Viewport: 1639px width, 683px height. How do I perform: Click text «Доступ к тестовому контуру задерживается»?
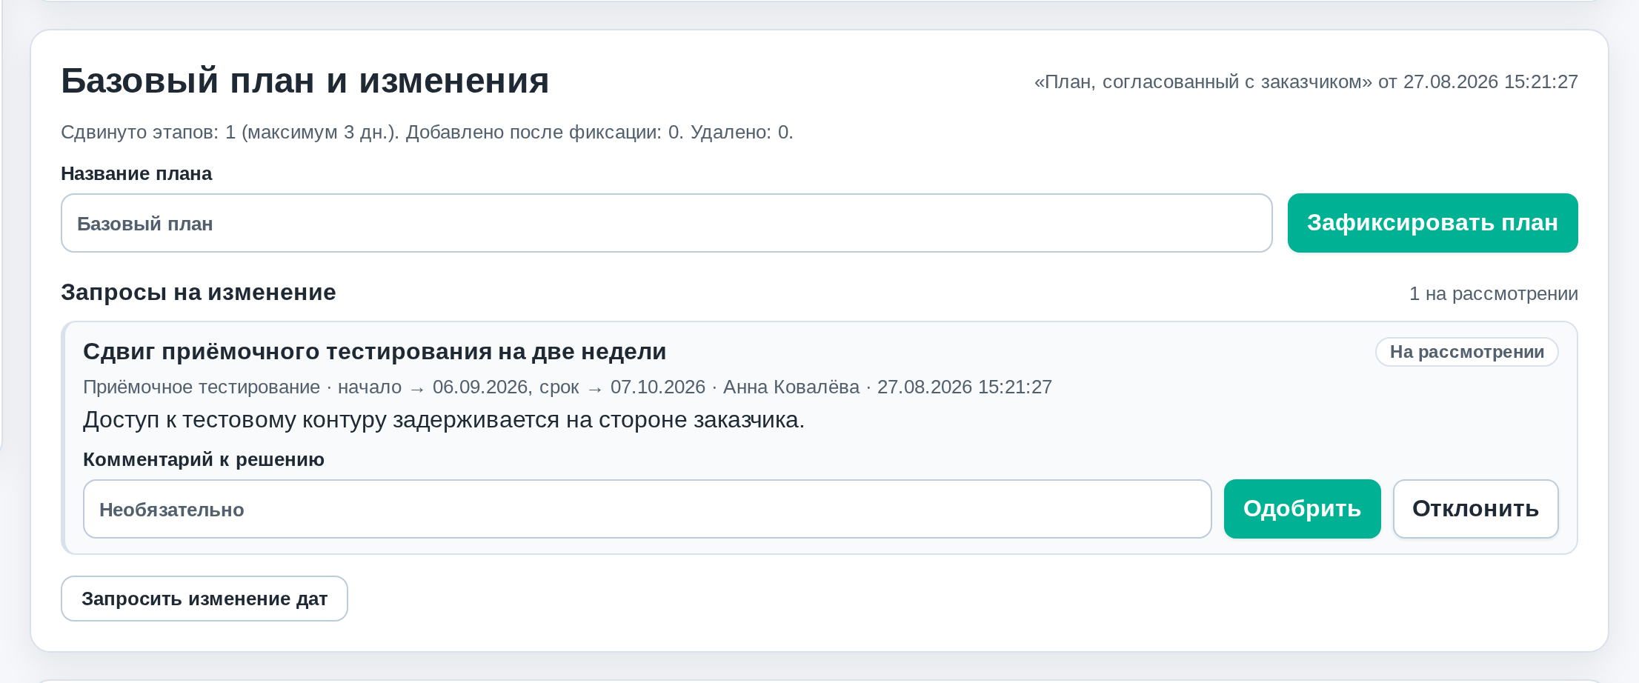pyautogui.click(x=322, y=420)
